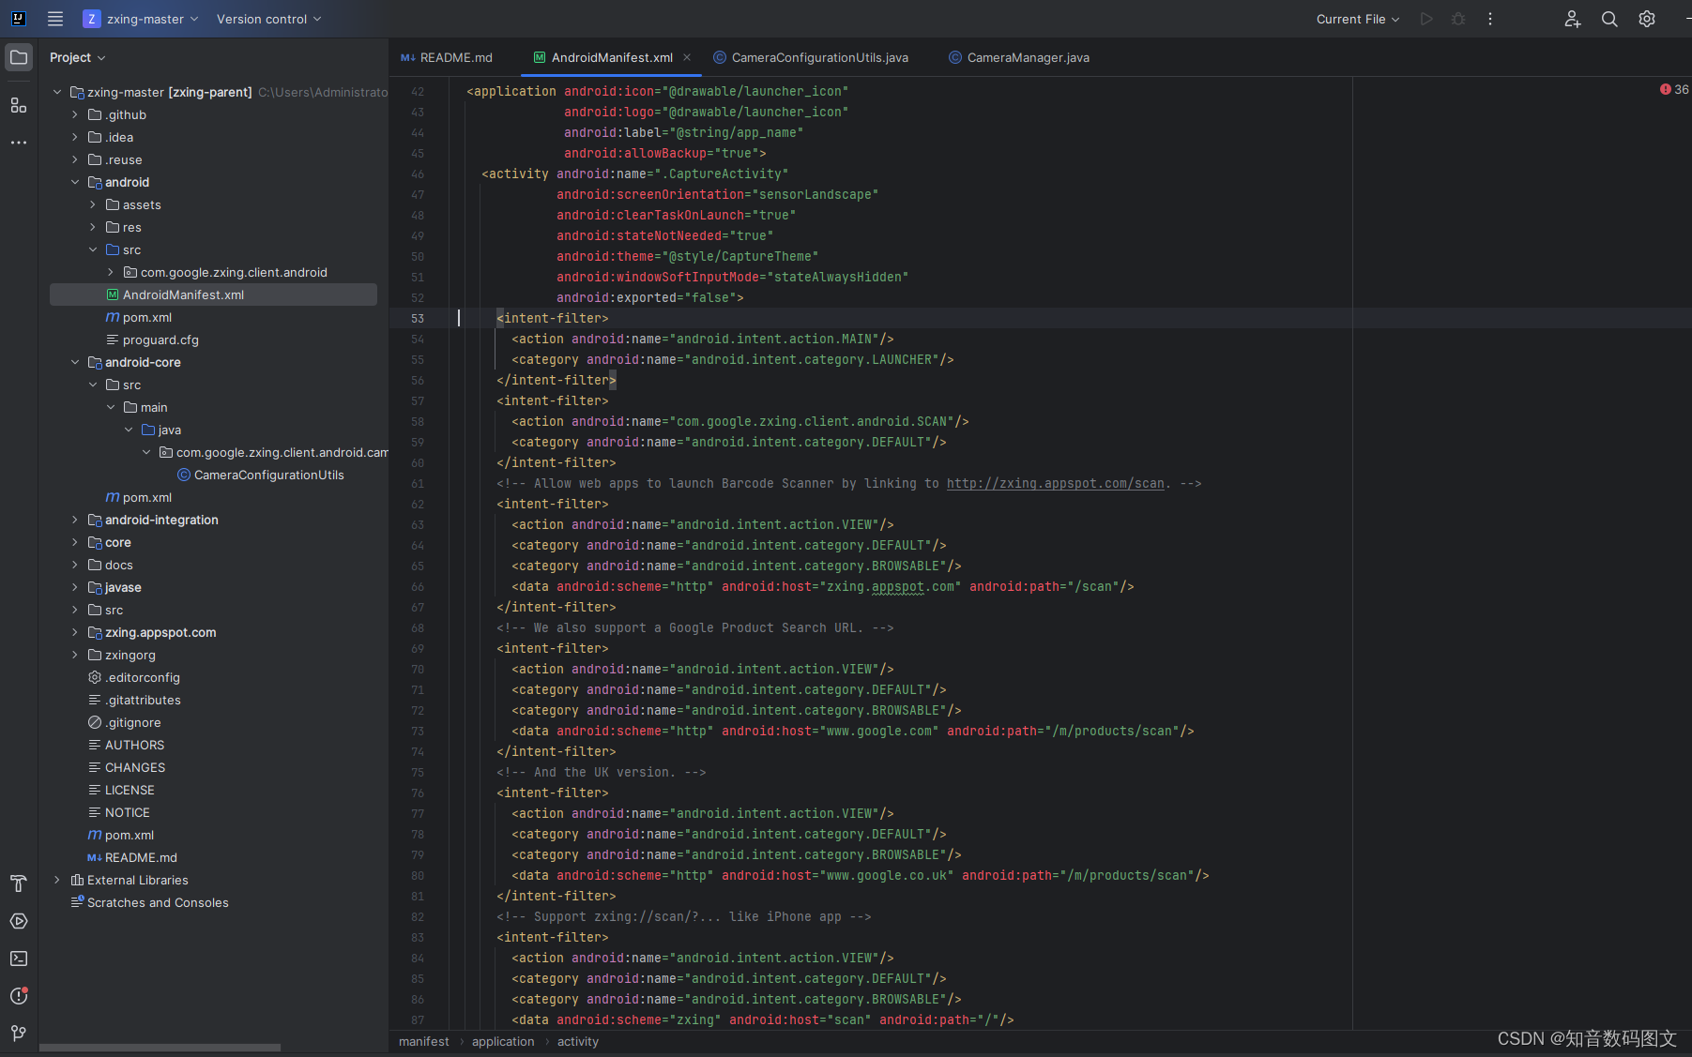Image resolution: width=1692 pixels, height=1057 pixels.
Task: Open the Terminal tool window
Action: [x=19, y=959]
